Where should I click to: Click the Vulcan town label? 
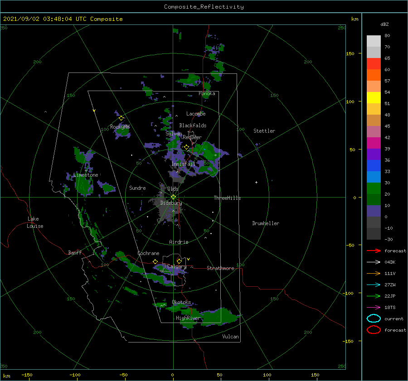click(230, 337)
